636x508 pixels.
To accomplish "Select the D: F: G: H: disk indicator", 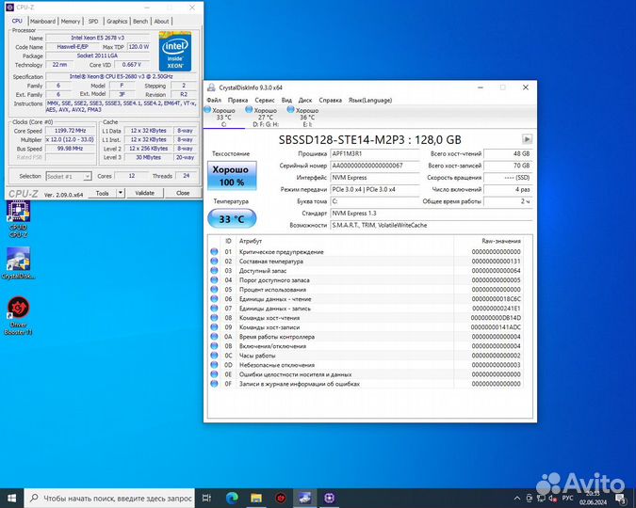I will point(264,117).
